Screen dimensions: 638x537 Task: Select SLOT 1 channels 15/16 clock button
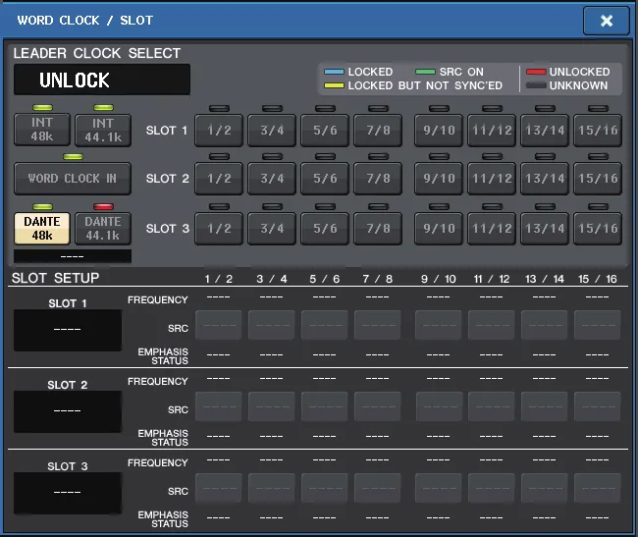click(x=598, y=131)
